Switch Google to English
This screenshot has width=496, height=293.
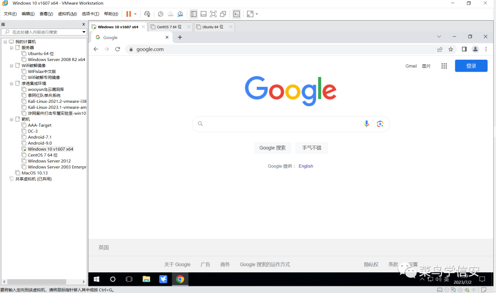click(x=305, y=166)
